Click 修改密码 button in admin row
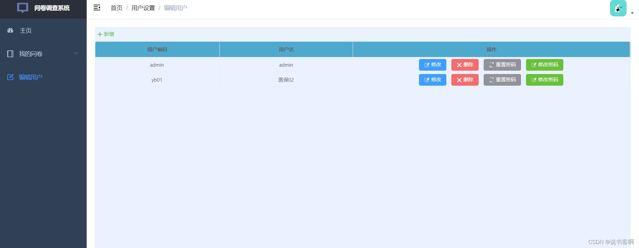The height and width of the screenshot is (248, 639). (x=545, y=65)
